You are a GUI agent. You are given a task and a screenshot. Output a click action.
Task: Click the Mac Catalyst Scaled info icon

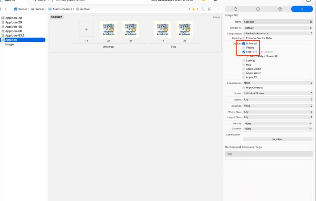276,56
